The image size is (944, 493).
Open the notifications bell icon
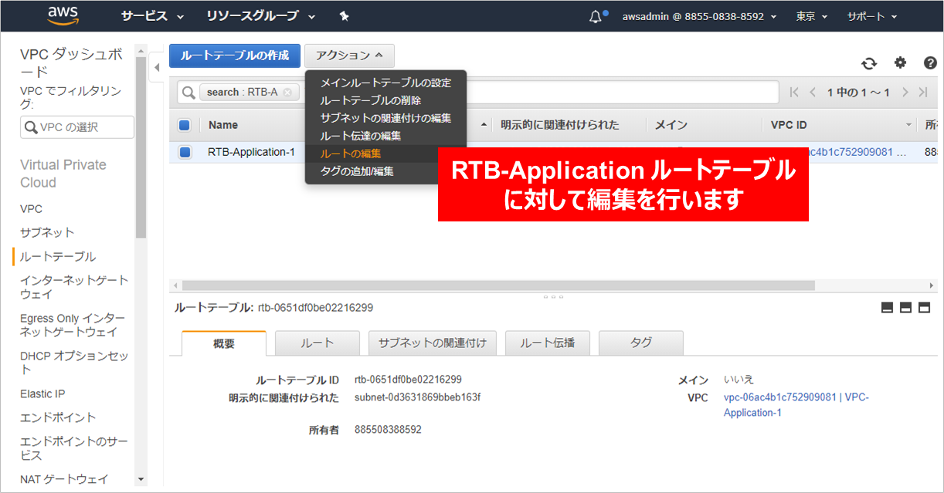595,16
